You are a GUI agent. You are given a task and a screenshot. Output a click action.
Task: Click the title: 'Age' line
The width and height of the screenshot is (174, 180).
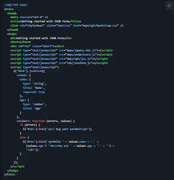pos(32,109)
